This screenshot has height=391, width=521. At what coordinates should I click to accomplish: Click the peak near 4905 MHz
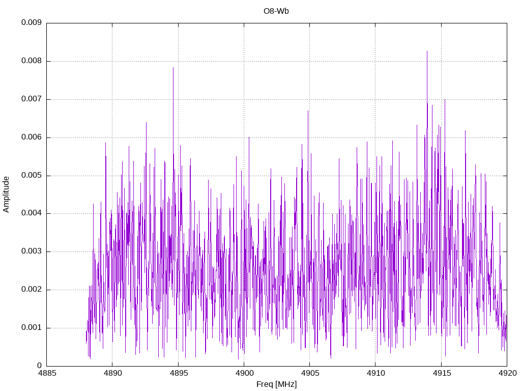click(308, 111)
